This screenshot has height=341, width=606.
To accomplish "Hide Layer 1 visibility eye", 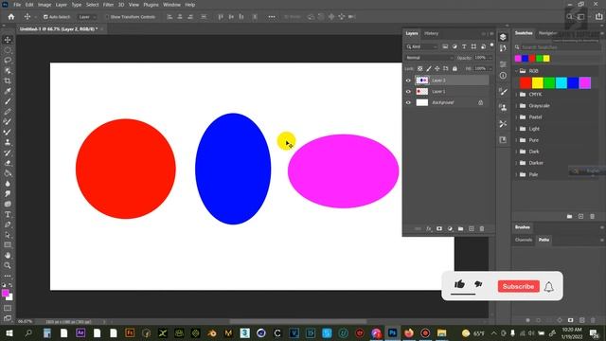I will coord(408,92).
